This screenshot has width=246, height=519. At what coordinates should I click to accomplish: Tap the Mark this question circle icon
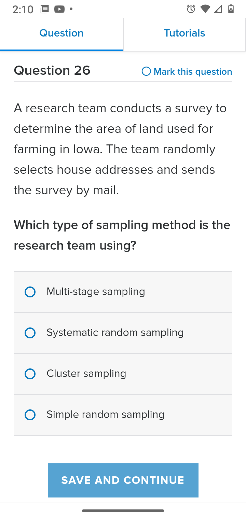click(x=146, y=71)
